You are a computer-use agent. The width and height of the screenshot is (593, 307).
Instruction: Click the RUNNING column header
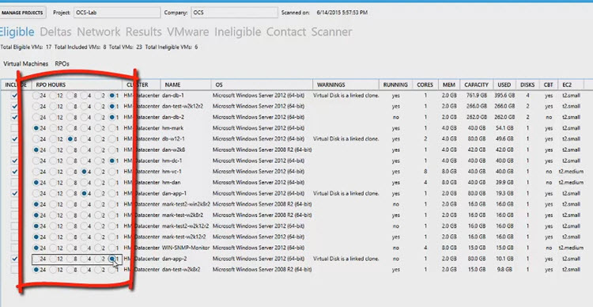click(395, 85)
